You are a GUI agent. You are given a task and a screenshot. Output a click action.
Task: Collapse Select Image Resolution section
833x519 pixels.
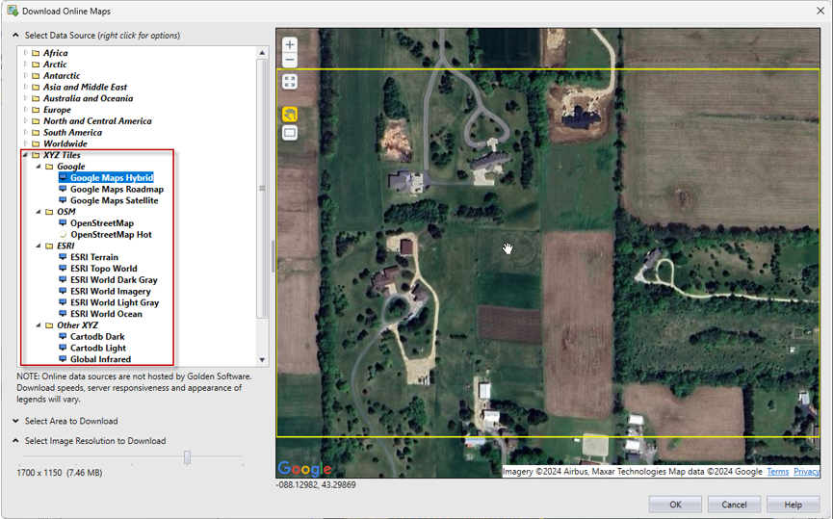click(16, 441)
